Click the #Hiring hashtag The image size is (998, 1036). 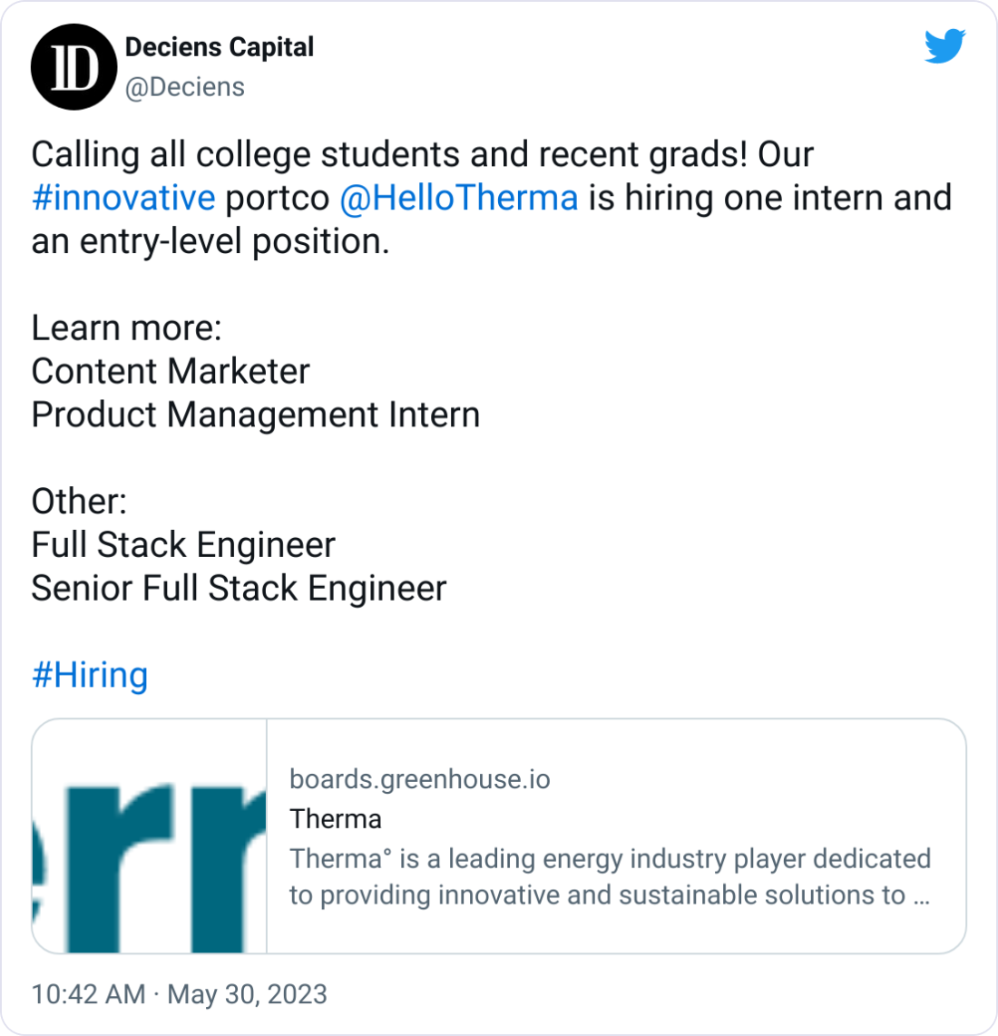point(90,675)
